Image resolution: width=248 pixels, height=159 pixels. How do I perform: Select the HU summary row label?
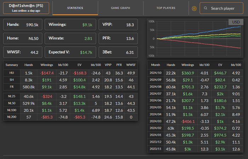[12, 73]
